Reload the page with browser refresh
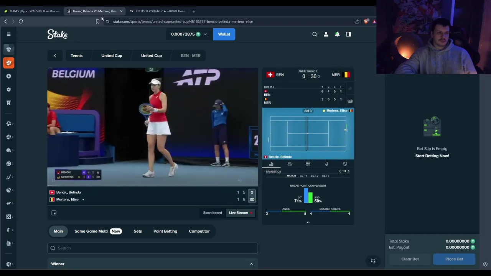The height and width of the screenshot is (276, 491). [x=21, y=21]
